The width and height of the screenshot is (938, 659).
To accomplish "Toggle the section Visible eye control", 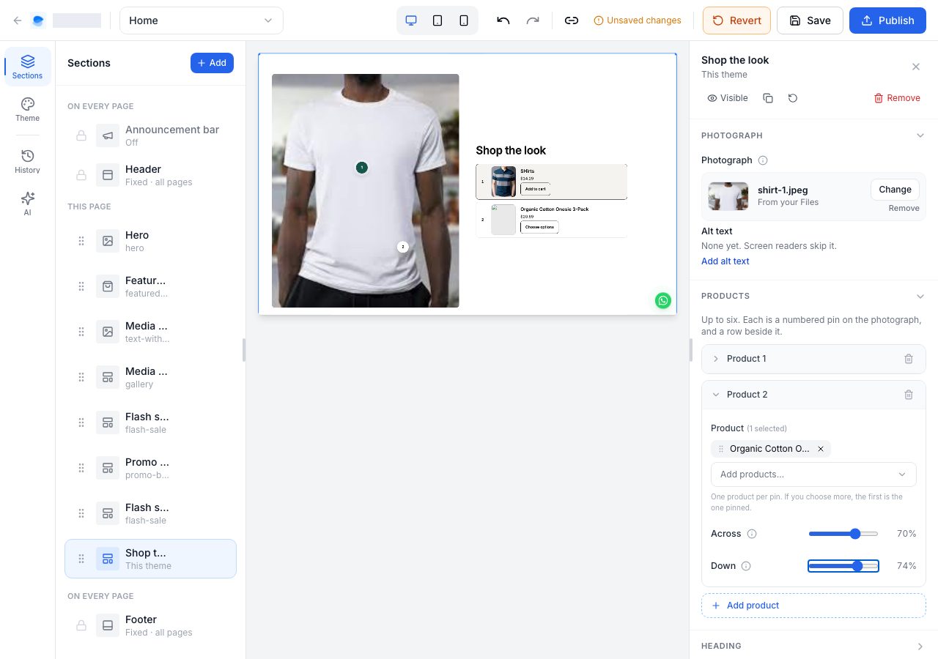I will [x=728, y=98].
